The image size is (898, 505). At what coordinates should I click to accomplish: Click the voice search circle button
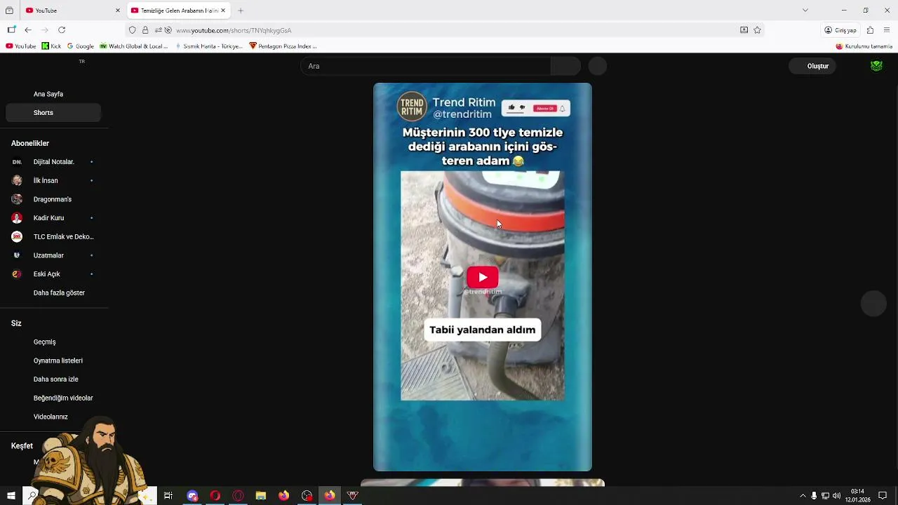coord(598,66)
